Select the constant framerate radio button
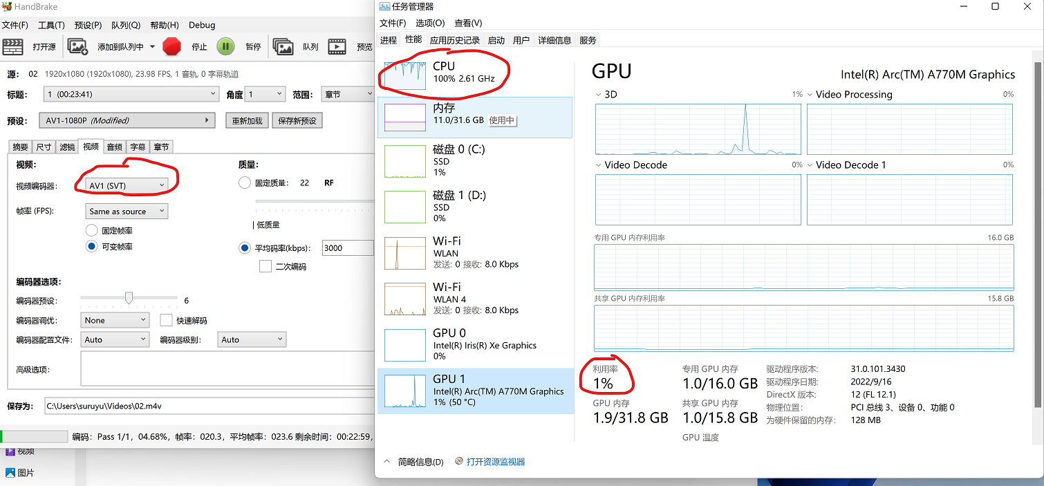 point(91,231)
